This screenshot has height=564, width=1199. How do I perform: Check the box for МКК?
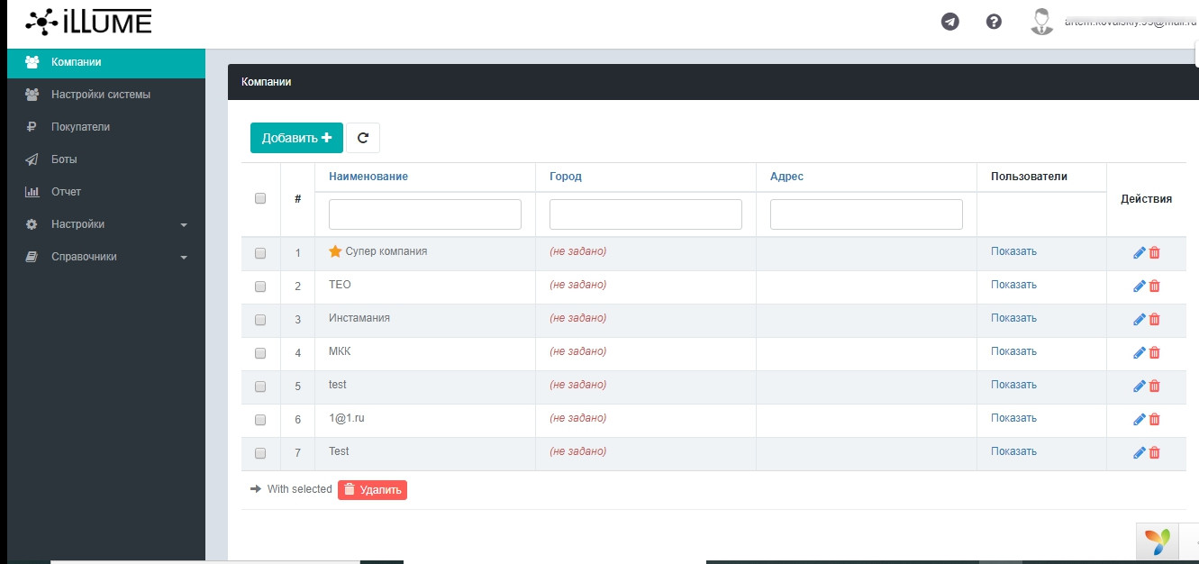point(260,353)
